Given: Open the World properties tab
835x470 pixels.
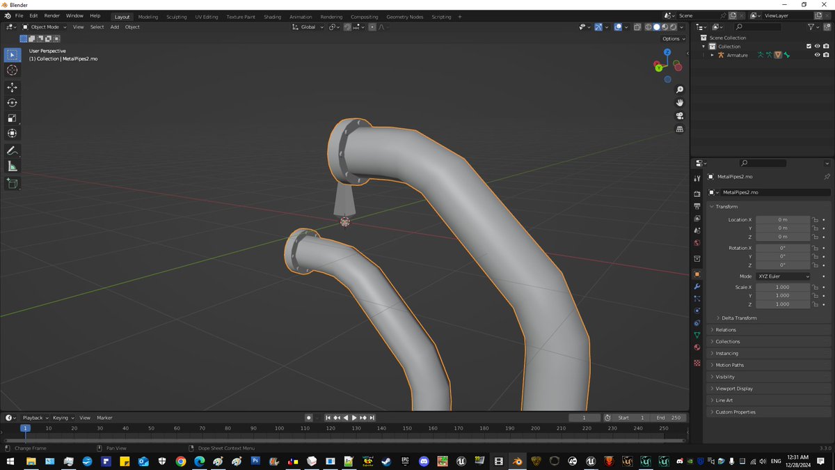Looking at the screenshot, I should (697, 242).
